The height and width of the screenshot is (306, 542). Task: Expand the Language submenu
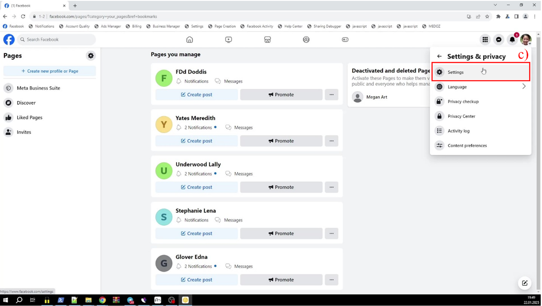pos(524,87)
